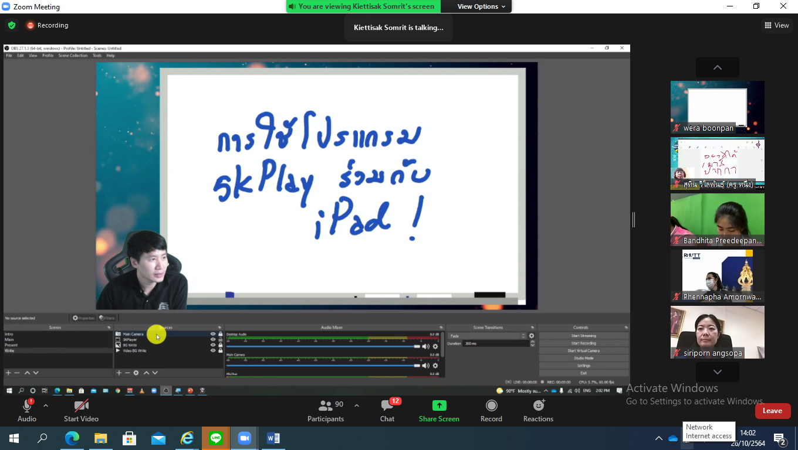Click the green Share Screen icon

(439, 405)
